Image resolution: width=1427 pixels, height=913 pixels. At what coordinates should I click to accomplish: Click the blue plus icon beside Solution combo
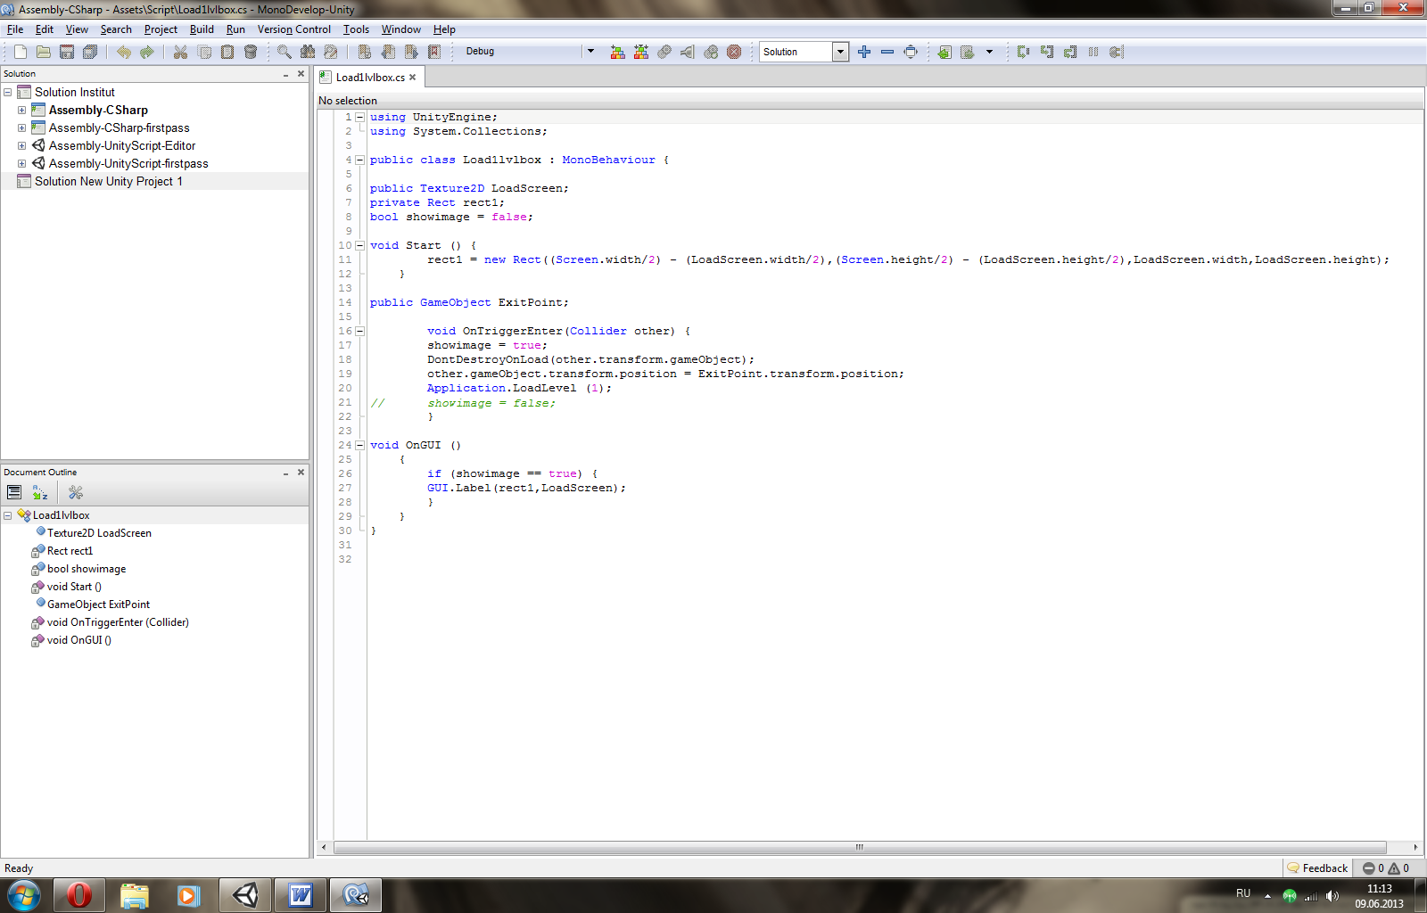coord(863,52)
